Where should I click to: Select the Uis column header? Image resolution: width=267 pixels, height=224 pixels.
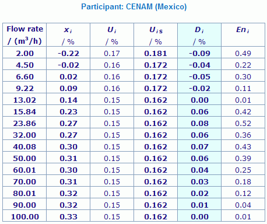click(x=156, y=35)
